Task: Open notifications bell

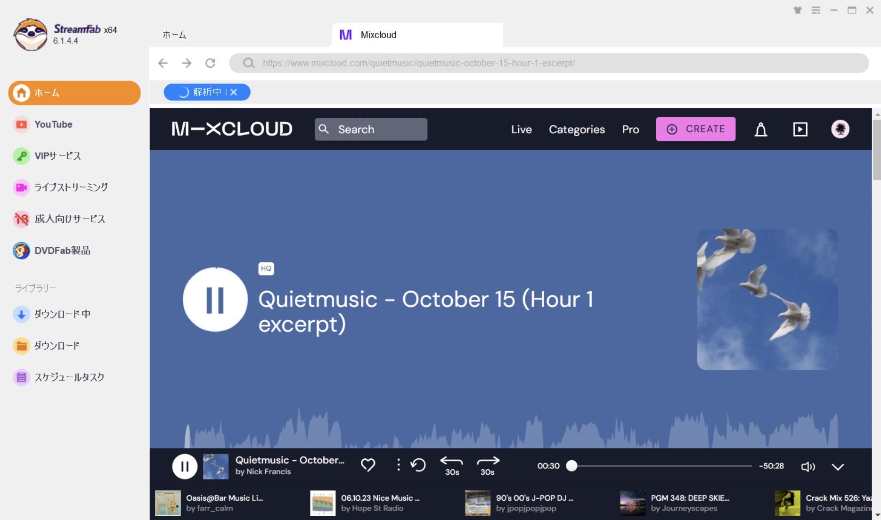Action: point(761,130)
